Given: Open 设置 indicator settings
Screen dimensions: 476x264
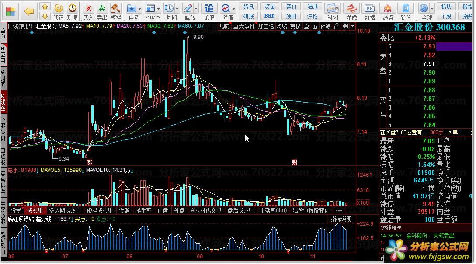Looking at the screenshot, I should click(x=16, y=210).
